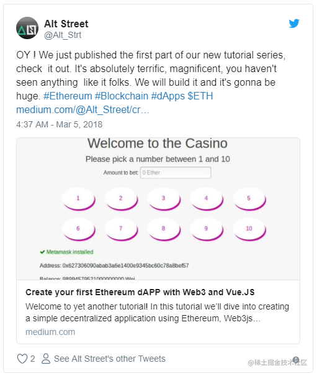The height and width of the screenshot is (376, 317).
Task: Like the tweet with heart icon
Action: click(x=22, y=359)
